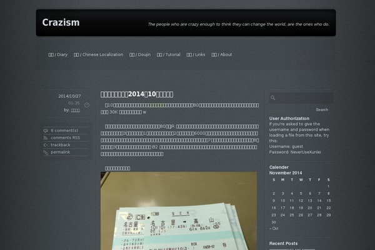Click the 'Recent Posts' heading
This screenshot has height=250, width=375.
point(283,244)
